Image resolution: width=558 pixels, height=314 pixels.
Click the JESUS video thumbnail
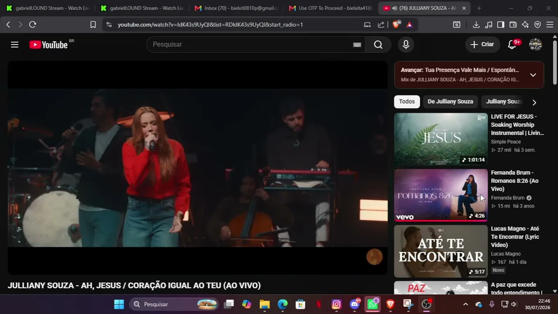click(x=441, y=139)
